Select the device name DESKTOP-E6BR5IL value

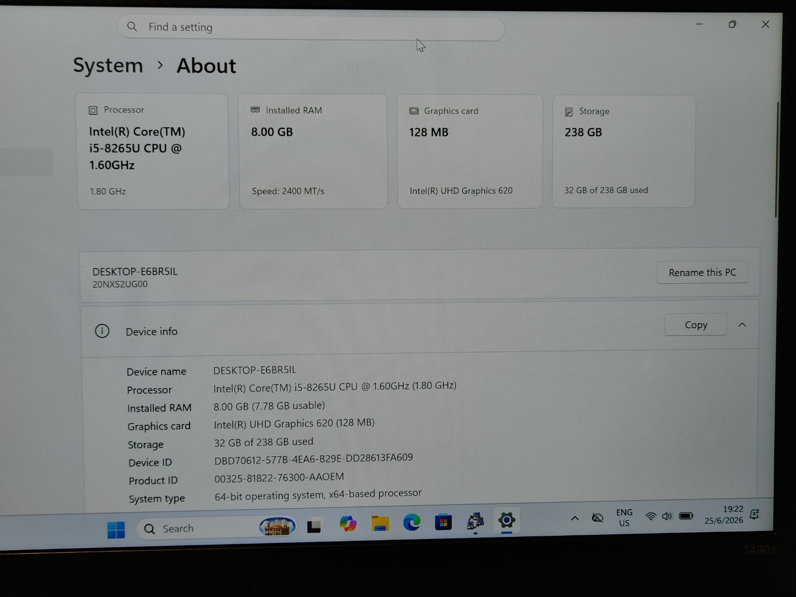point(254,370)
